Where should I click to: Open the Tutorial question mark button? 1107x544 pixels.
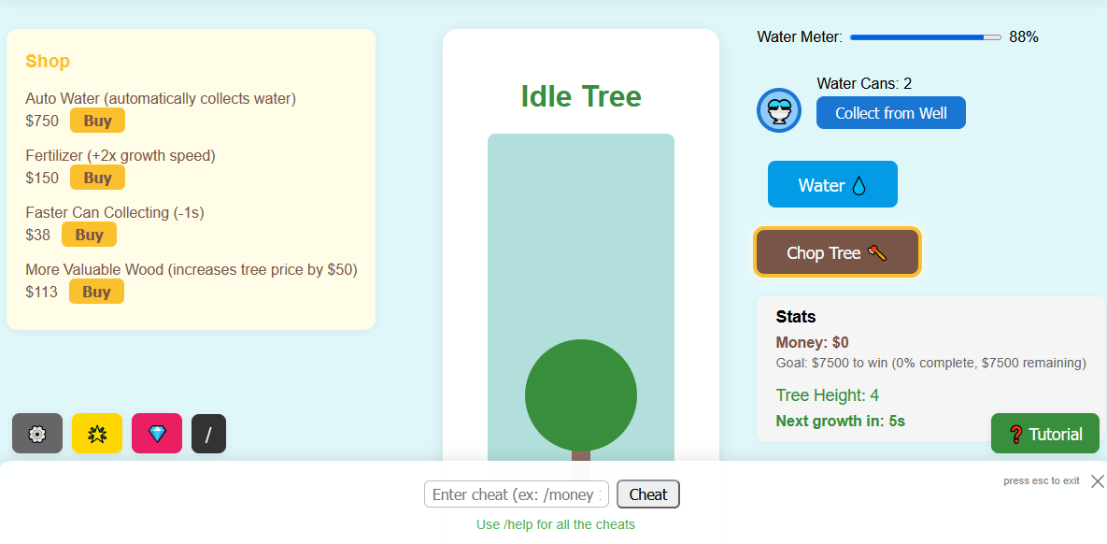click(1045, 434)
